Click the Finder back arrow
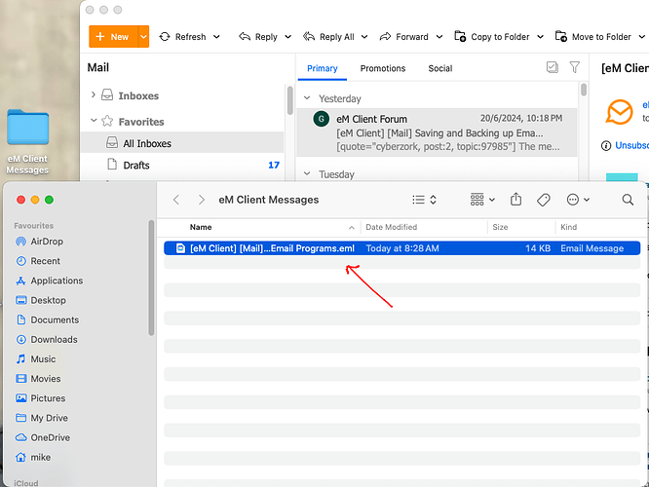This screenshot has width=649, height=487. 176,200
